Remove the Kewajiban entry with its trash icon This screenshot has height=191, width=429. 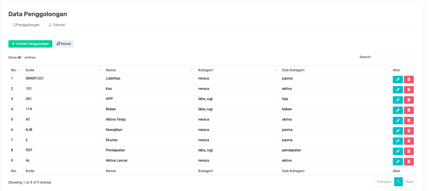pyautogui.click(x=409, y=131)
